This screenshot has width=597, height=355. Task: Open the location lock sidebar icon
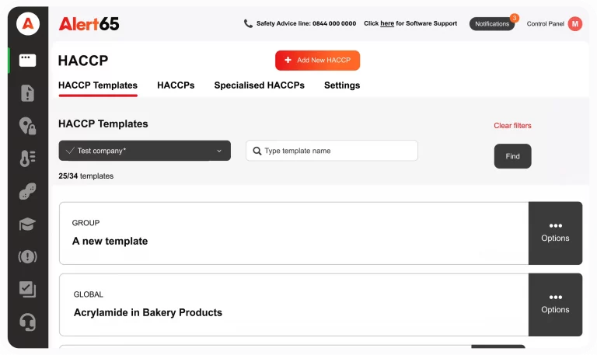[27, 126]
